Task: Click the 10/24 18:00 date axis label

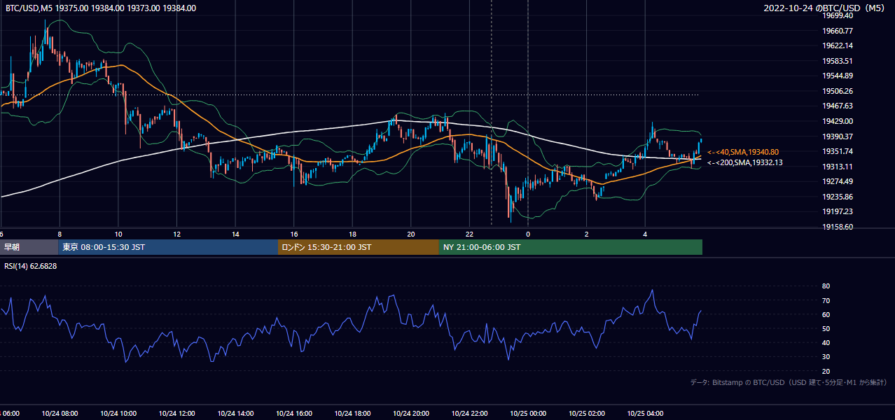Action: coord(352,414)
